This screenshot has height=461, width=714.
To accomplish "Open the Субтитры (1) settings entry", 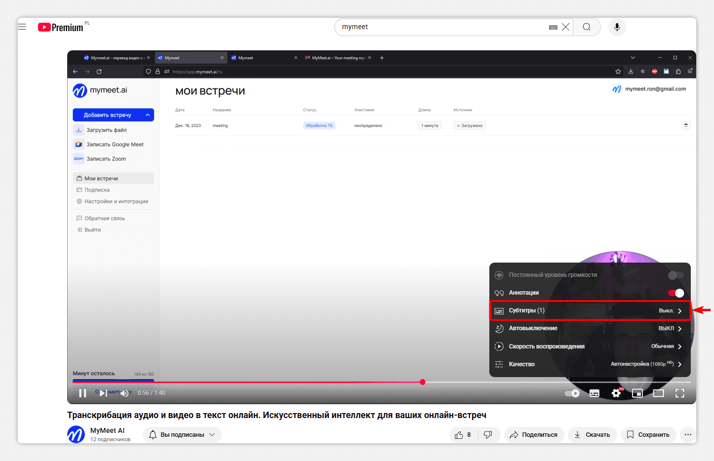I will [590, 310].
